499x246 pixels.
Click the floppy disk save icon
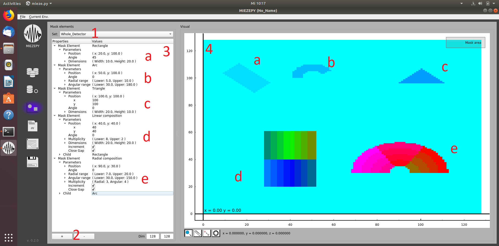(32, 162)
